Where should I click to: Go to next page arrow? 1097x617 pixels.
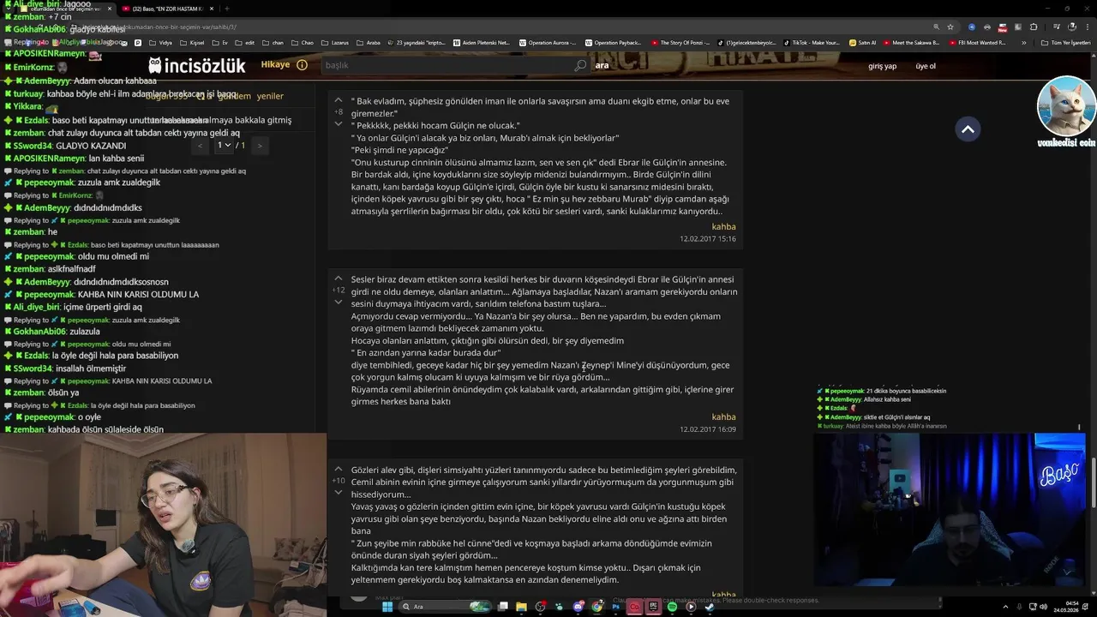[260, 146]
